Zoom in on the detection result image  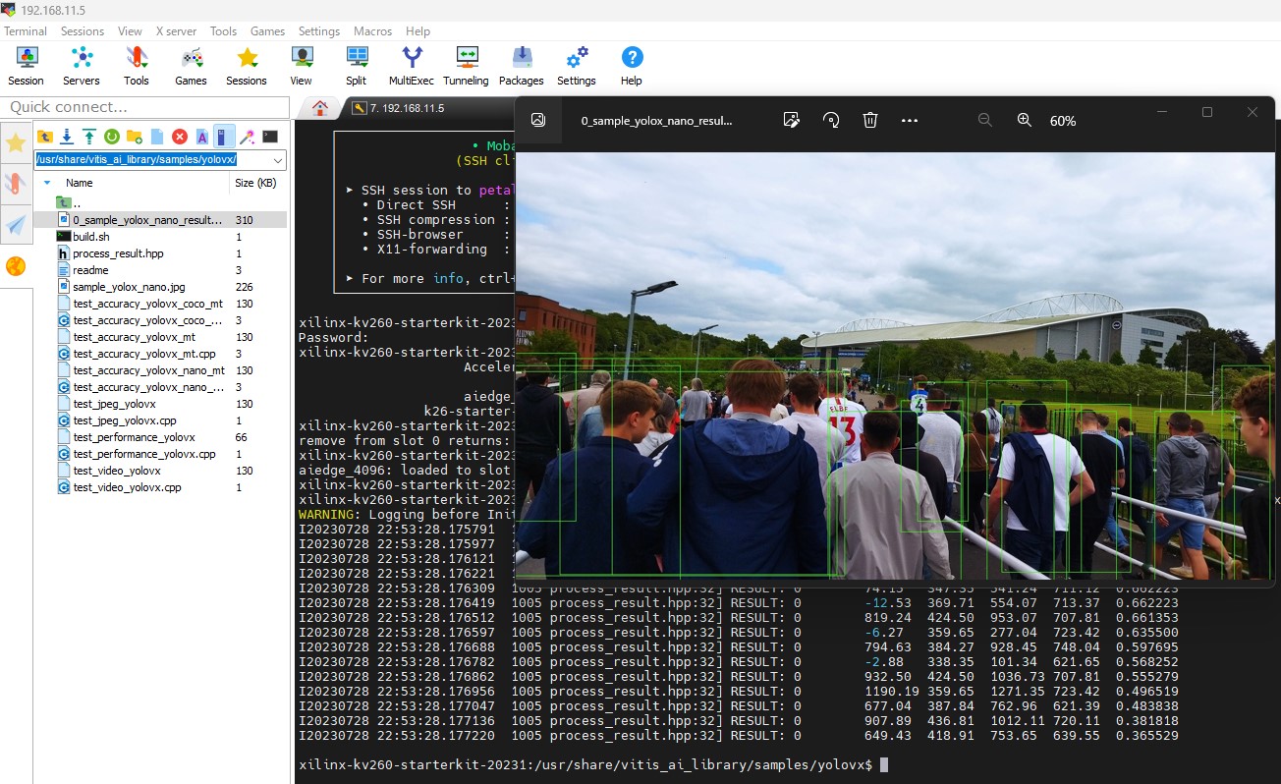(1025, 120)
